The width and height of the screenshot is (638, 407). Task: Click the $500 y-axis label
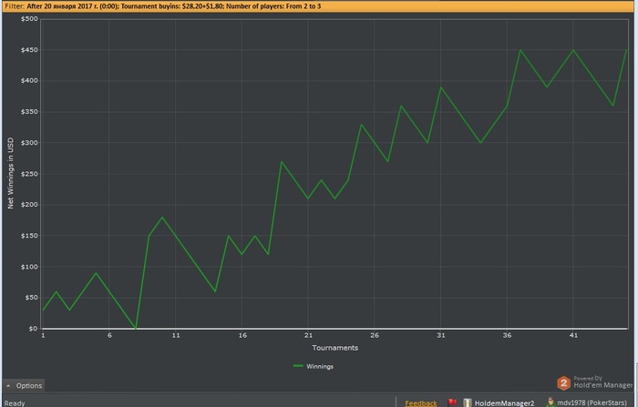click(29, 19)
